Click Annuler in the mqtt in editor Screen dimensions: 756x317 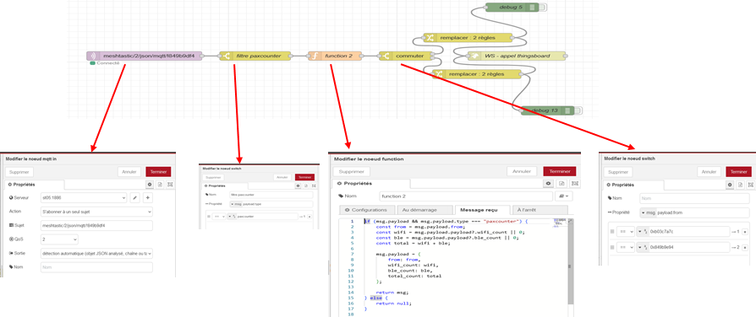[x=129, y=172]
